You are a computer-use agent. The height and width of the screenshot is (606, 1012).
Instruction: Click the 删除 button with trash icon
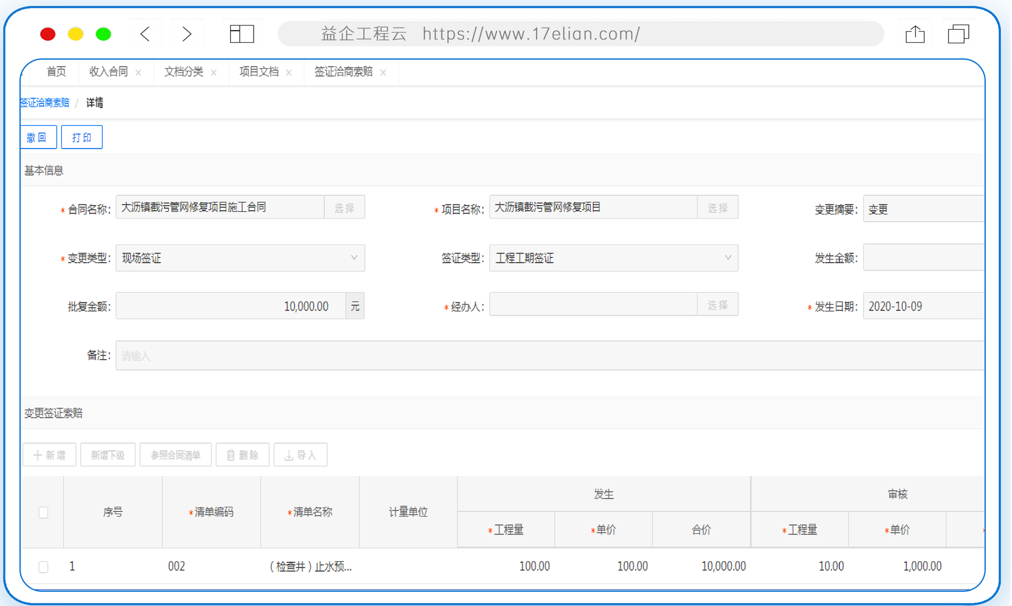[x=243, y=455]
